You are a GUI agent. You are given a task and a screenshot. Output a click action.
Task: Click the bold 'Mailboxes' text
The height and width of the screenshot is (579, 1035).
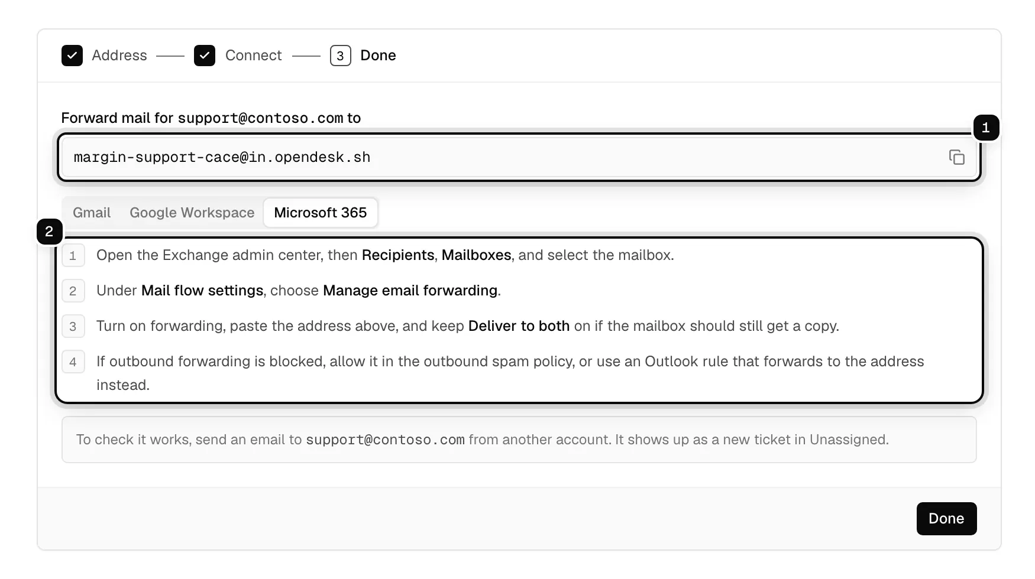tap(476, 255)
